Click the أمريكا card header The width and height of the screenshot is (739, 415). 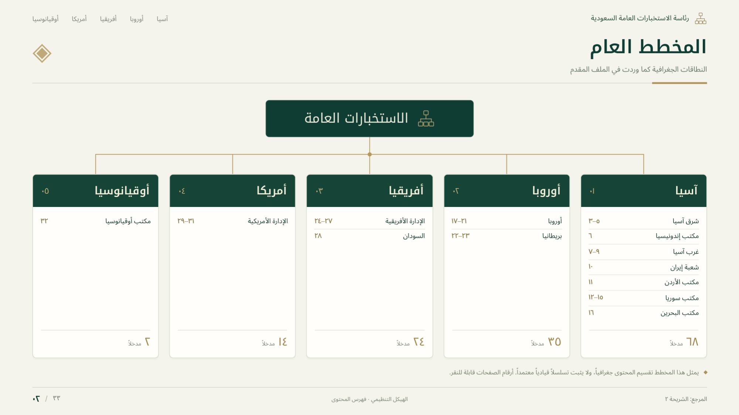click(232, 191)
